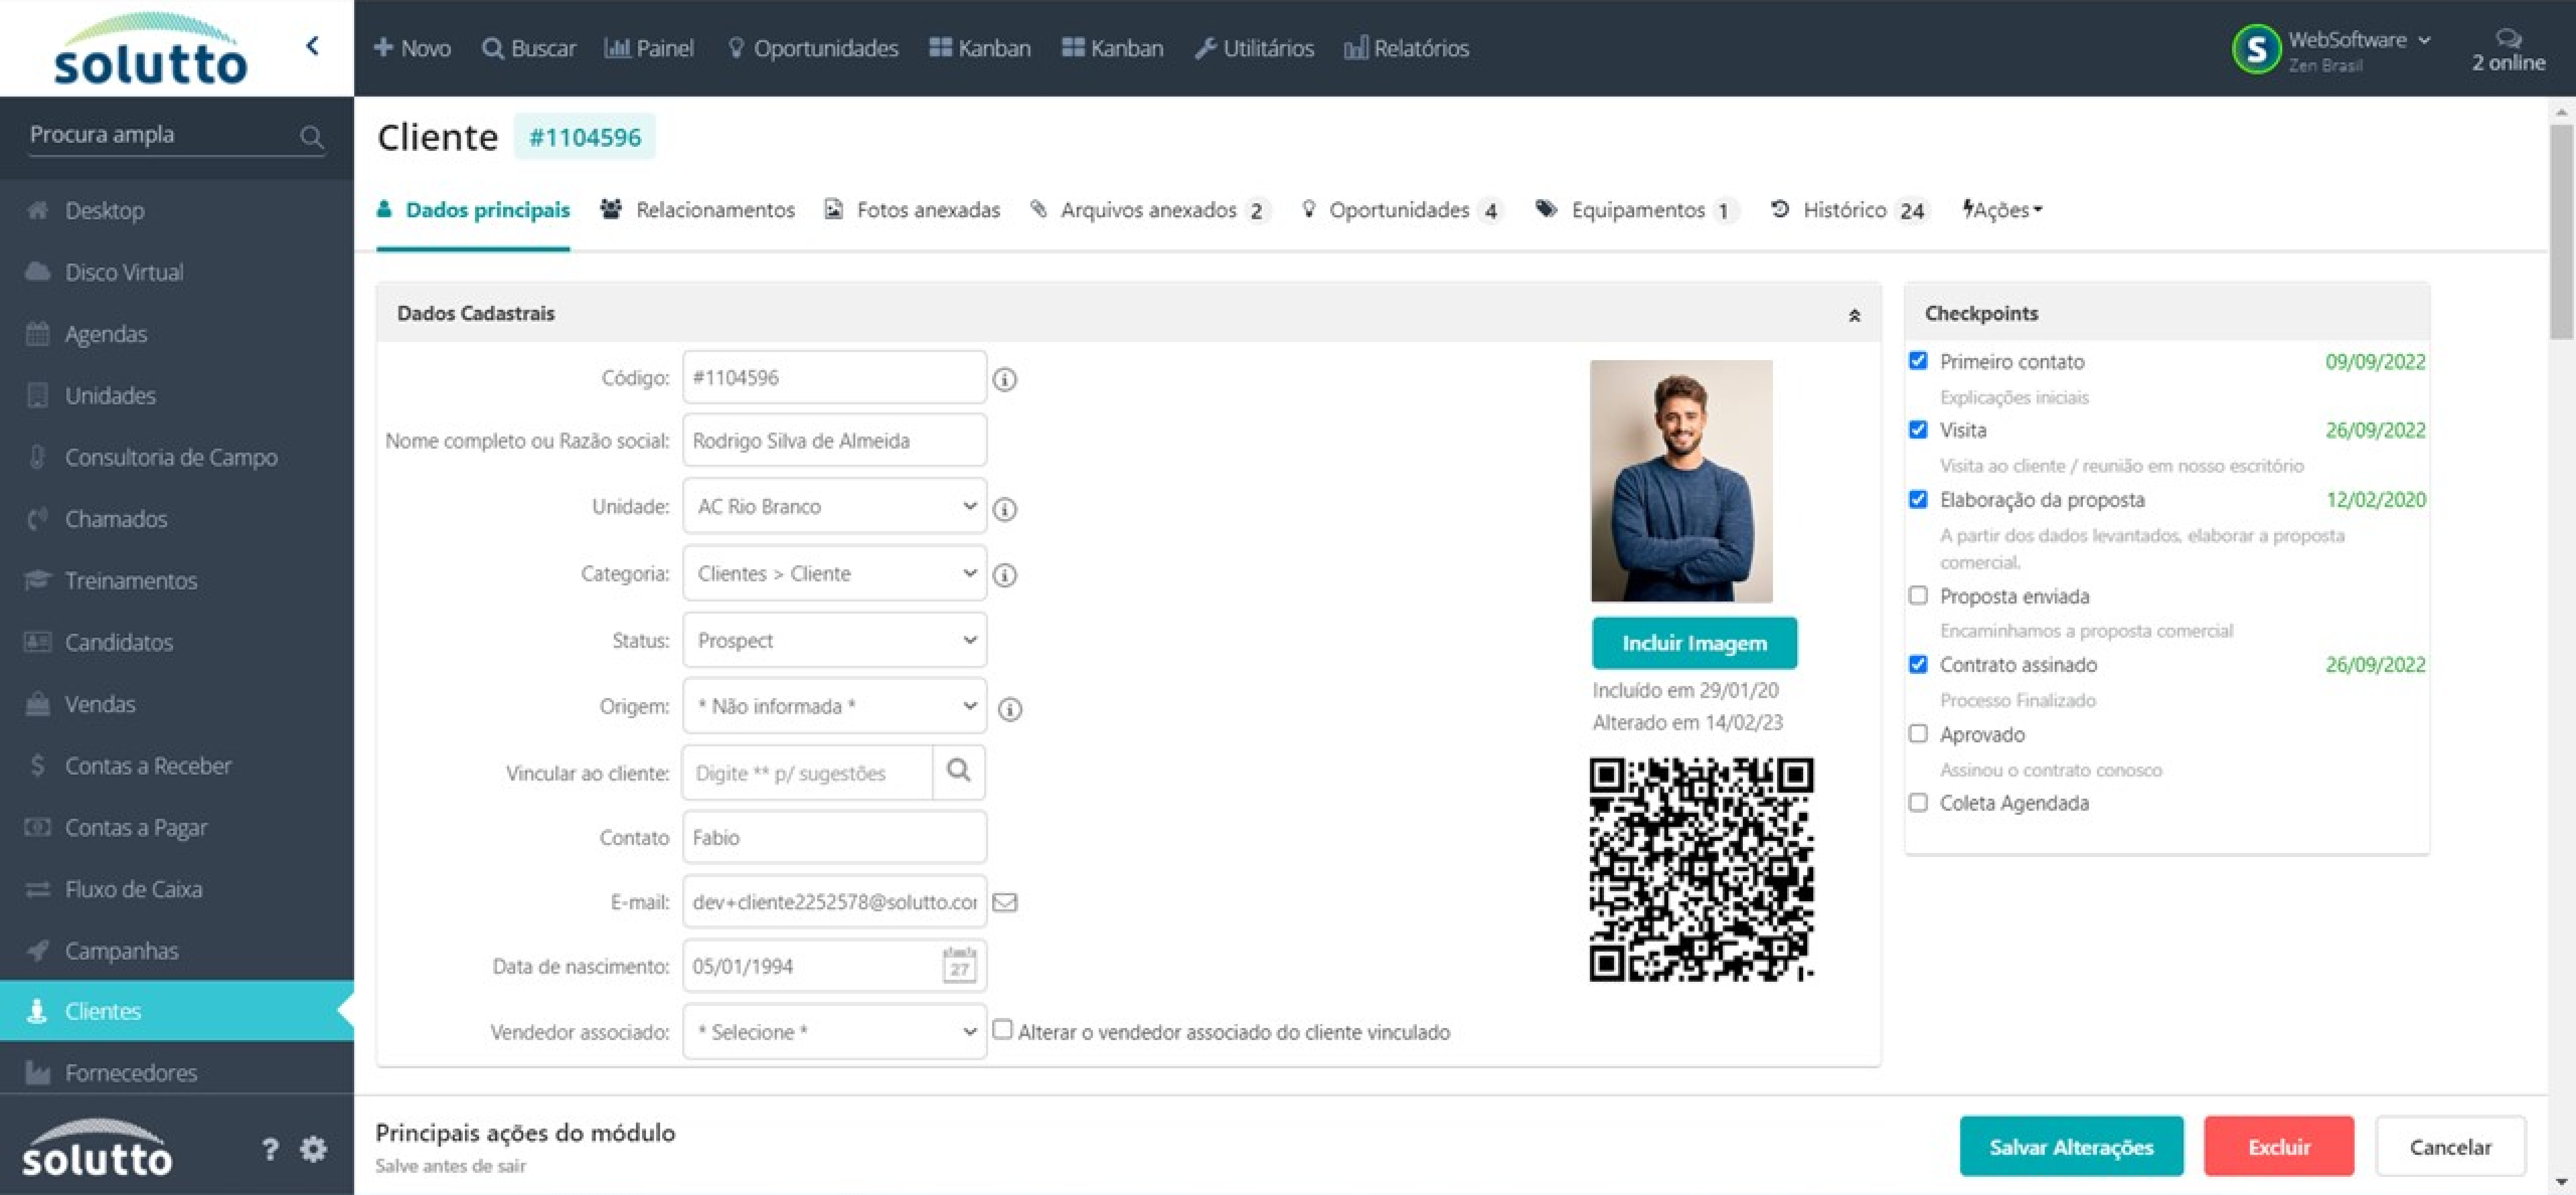This screenshot has width=2576, height=1195.
Task: Click the Incluir Imagem button
Action: (1694, 643)
